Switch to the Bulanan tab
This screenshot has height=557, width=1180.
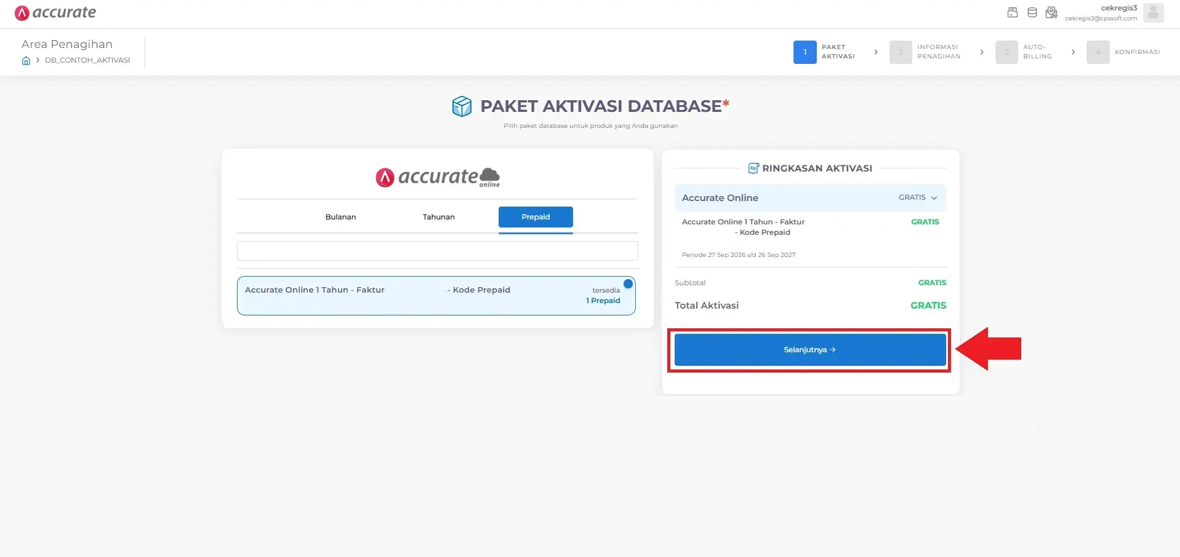tap(340, 217)
